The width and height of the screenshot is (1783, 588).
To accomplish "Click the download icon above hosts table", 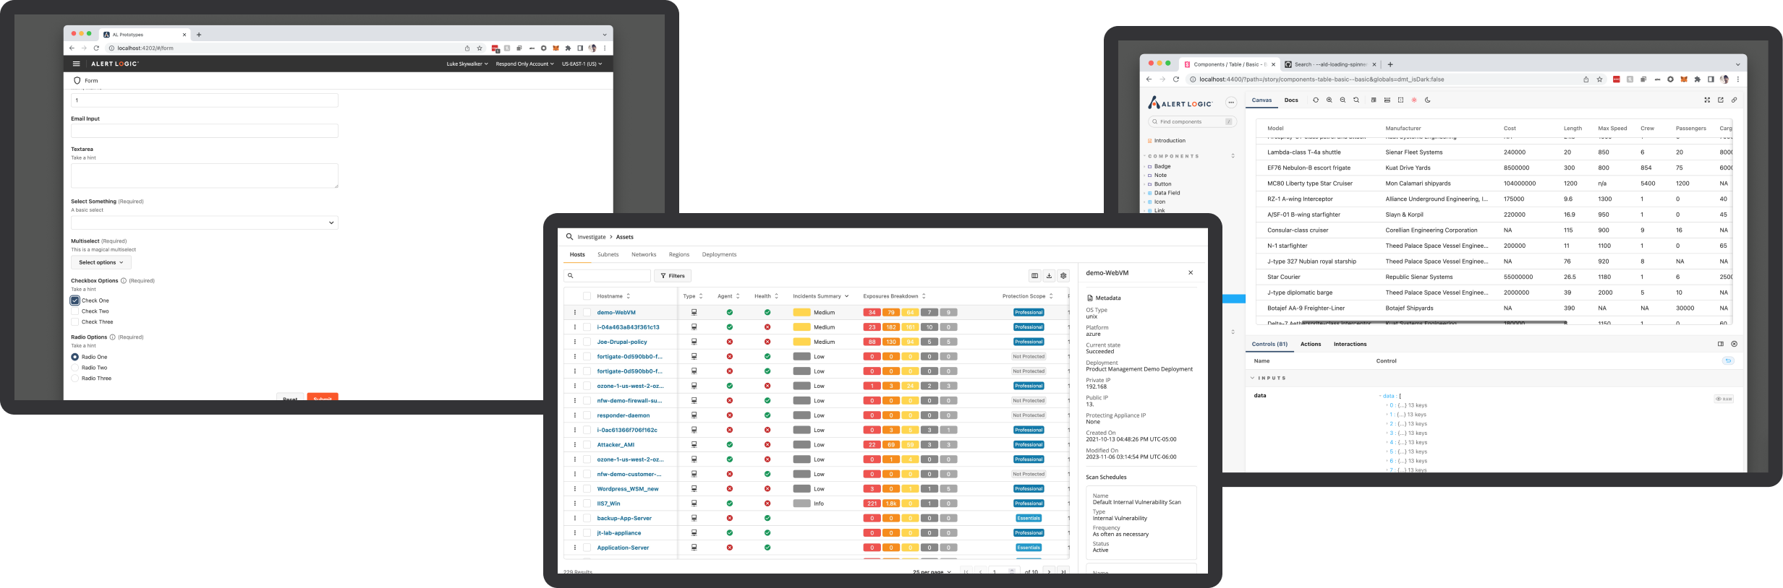I will [x=1049, y=276].
